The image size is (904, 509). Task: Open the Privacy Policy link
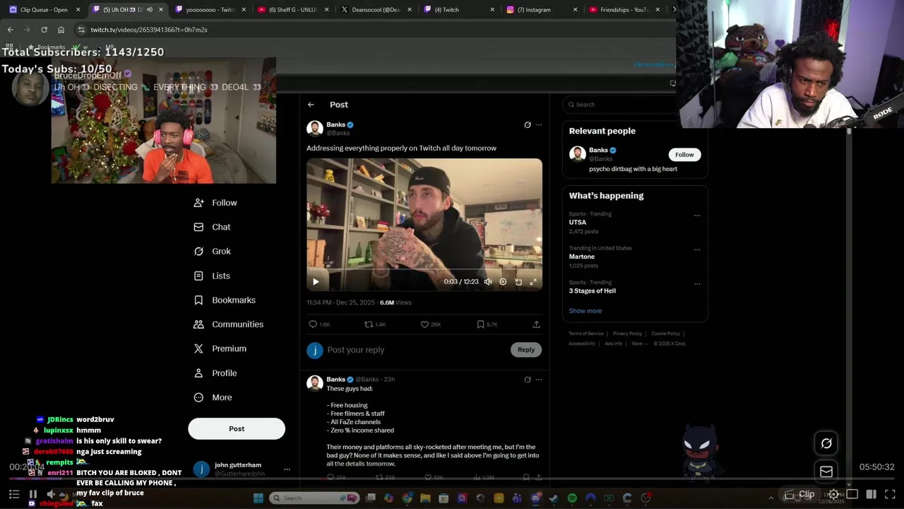[627, 334]
